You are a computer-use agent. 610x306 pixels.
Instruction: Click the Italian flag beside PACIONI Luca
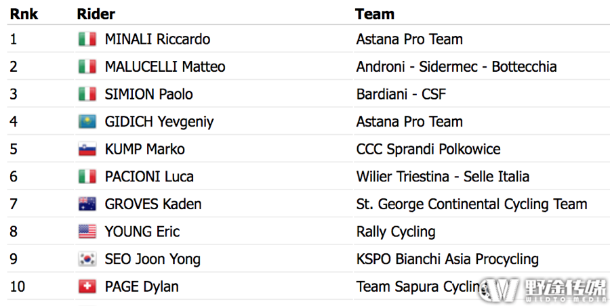87,177
